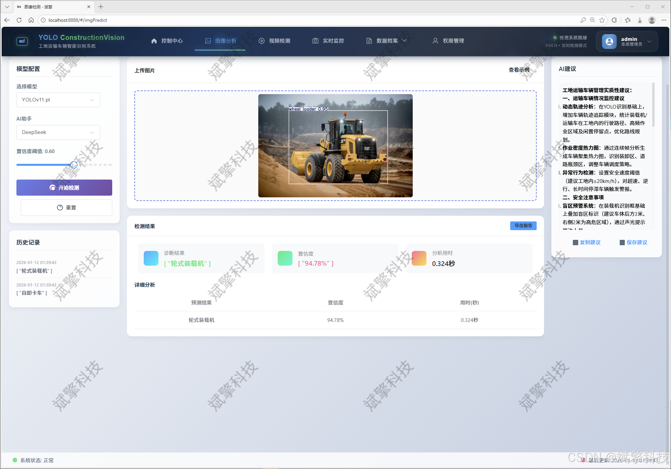This screenshot has width=671, height=469.
Task: Click the 导出报告 button
Action: [x=523, y=226]
